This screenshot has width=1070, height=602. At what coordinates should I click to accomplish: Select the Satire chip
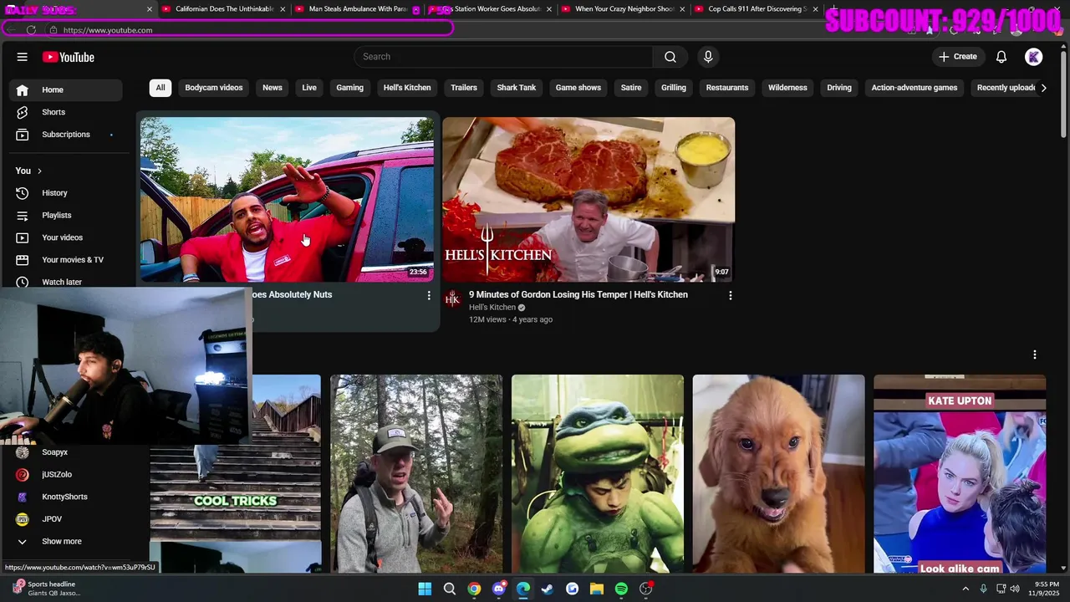(631, 88)
